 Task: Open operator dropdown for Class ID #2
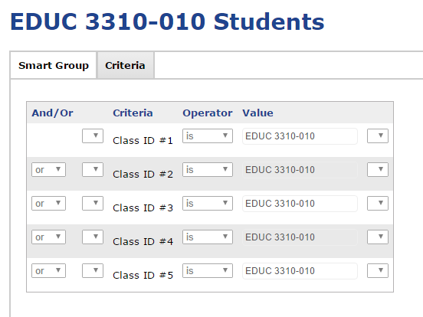pos(208,169)
